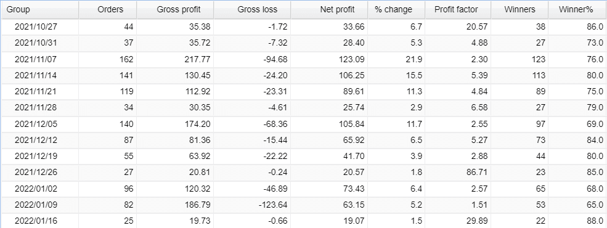Sort table by Net profit header
607x228 pixels.
(x=329, y=10)
